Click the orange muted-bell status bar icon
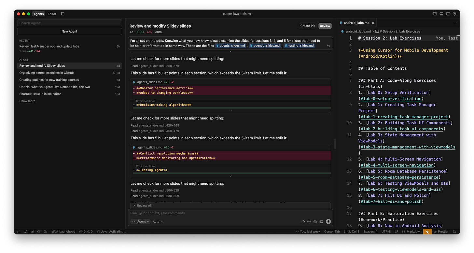The width and height of the screenshot is (474, 253). click(x=427, y=232)
